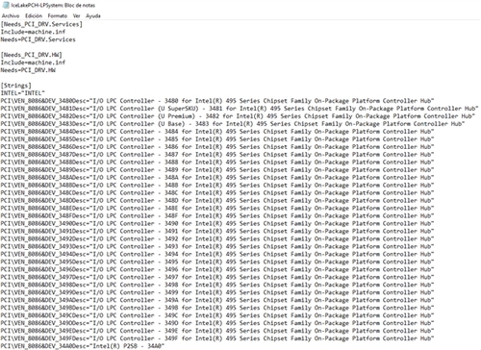Viewport: 481px width, 350px height.
Task: Click the Intel(R) P2SB 34A0 line
Action: pyautogui.click(x=83, y=346)
